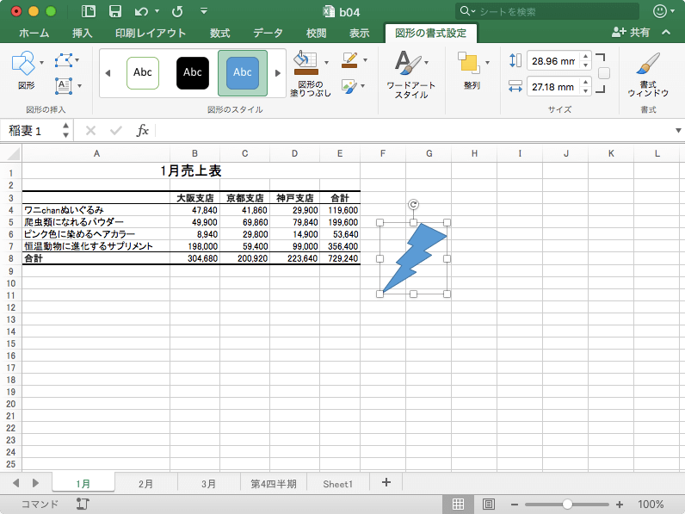Click the confirm checkmark in formula bar

[116, 130]
